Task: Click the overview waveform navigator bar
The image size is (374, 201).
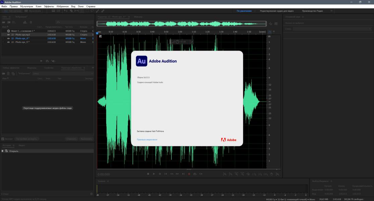Action: click(182, 24)
